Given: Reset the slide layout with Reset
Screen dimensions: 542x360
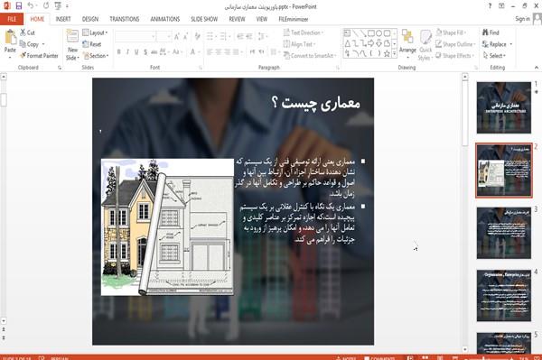Looking at the screenshot, I should coord(92,44).
